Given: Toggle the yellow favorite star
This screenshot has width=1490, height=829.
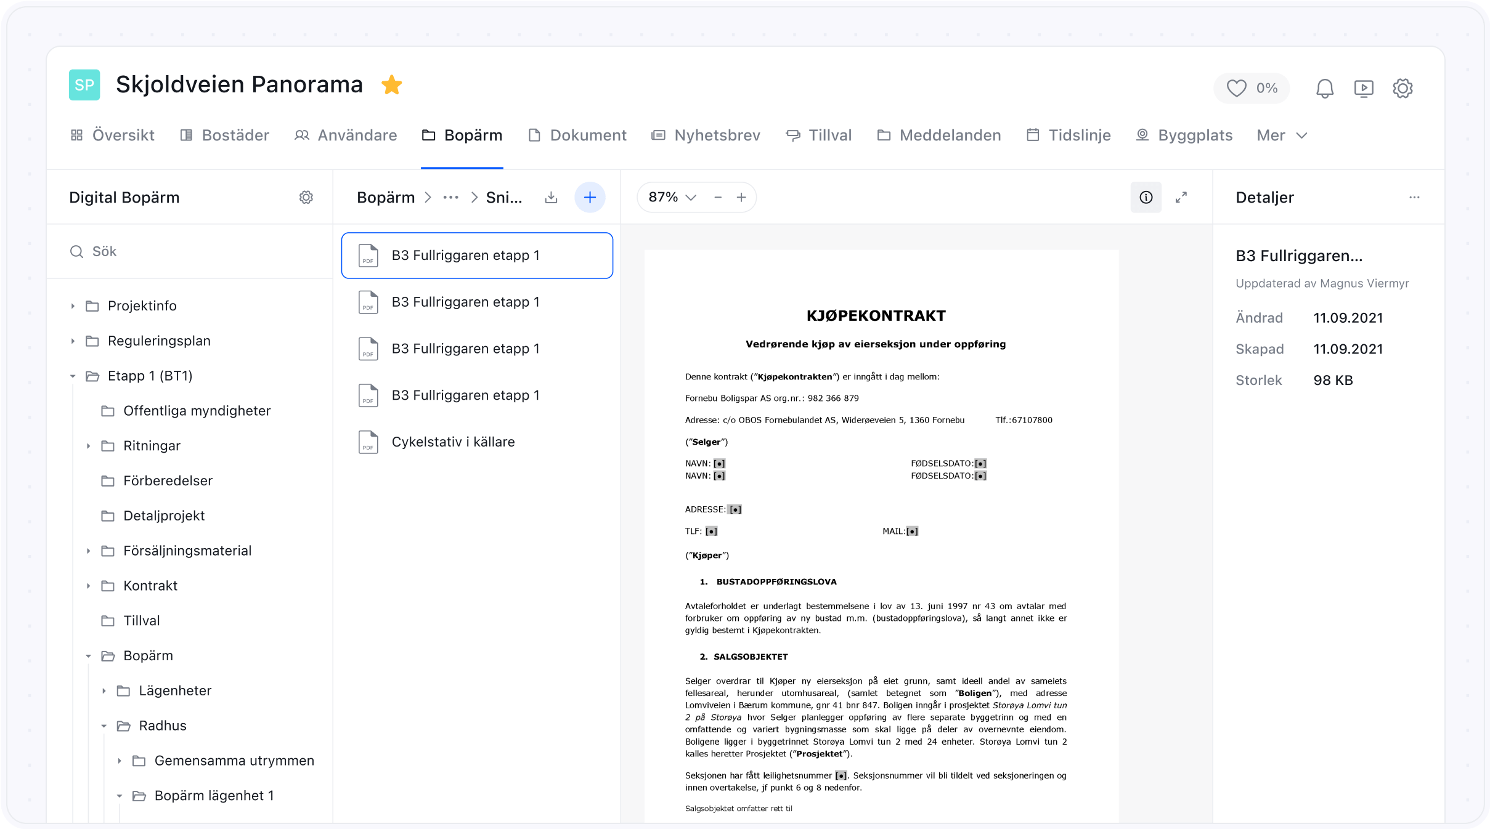Looking at the screenshot, I should (391, 84).
